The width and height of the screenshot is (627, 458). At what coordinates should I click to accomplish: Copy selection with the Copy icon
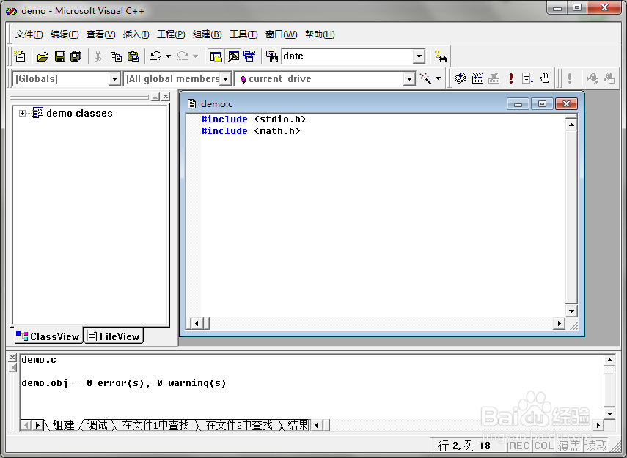[116, 56]
